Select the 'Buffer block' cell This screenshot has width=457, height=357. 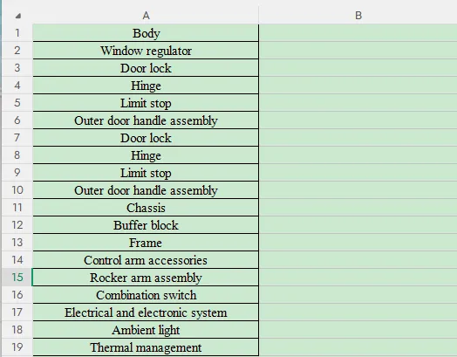146,225
